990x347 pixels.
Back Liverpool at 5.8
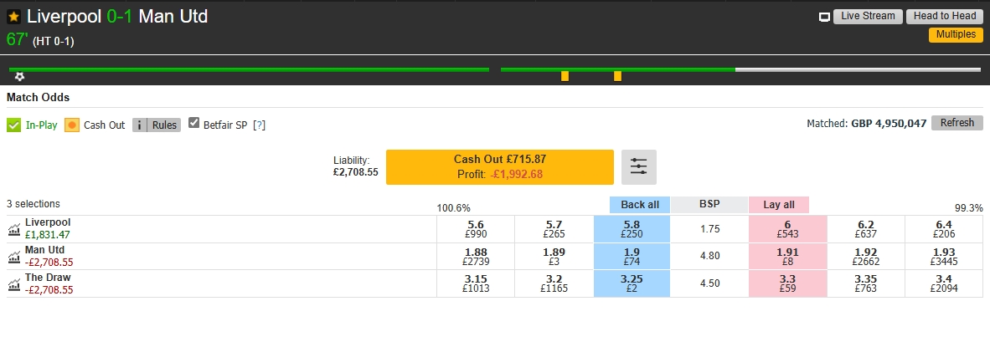tap(632, 229)
